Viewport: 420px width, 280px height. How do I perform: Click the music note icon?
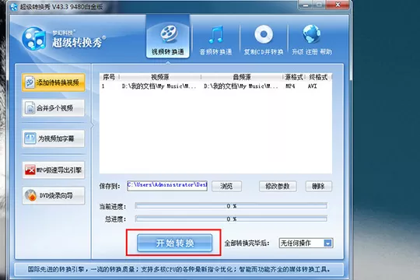tap(216, 34)
